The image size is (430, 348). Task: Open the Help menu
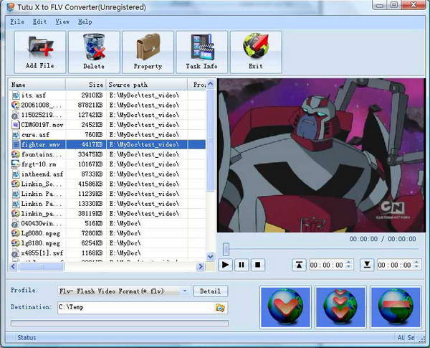pyautogui.click(x=85, y=22)
